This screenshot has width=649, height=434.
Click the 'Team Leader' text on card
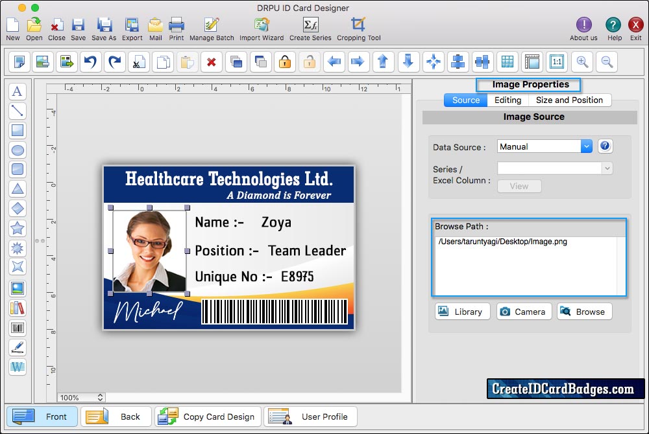(x=306, y=251)
